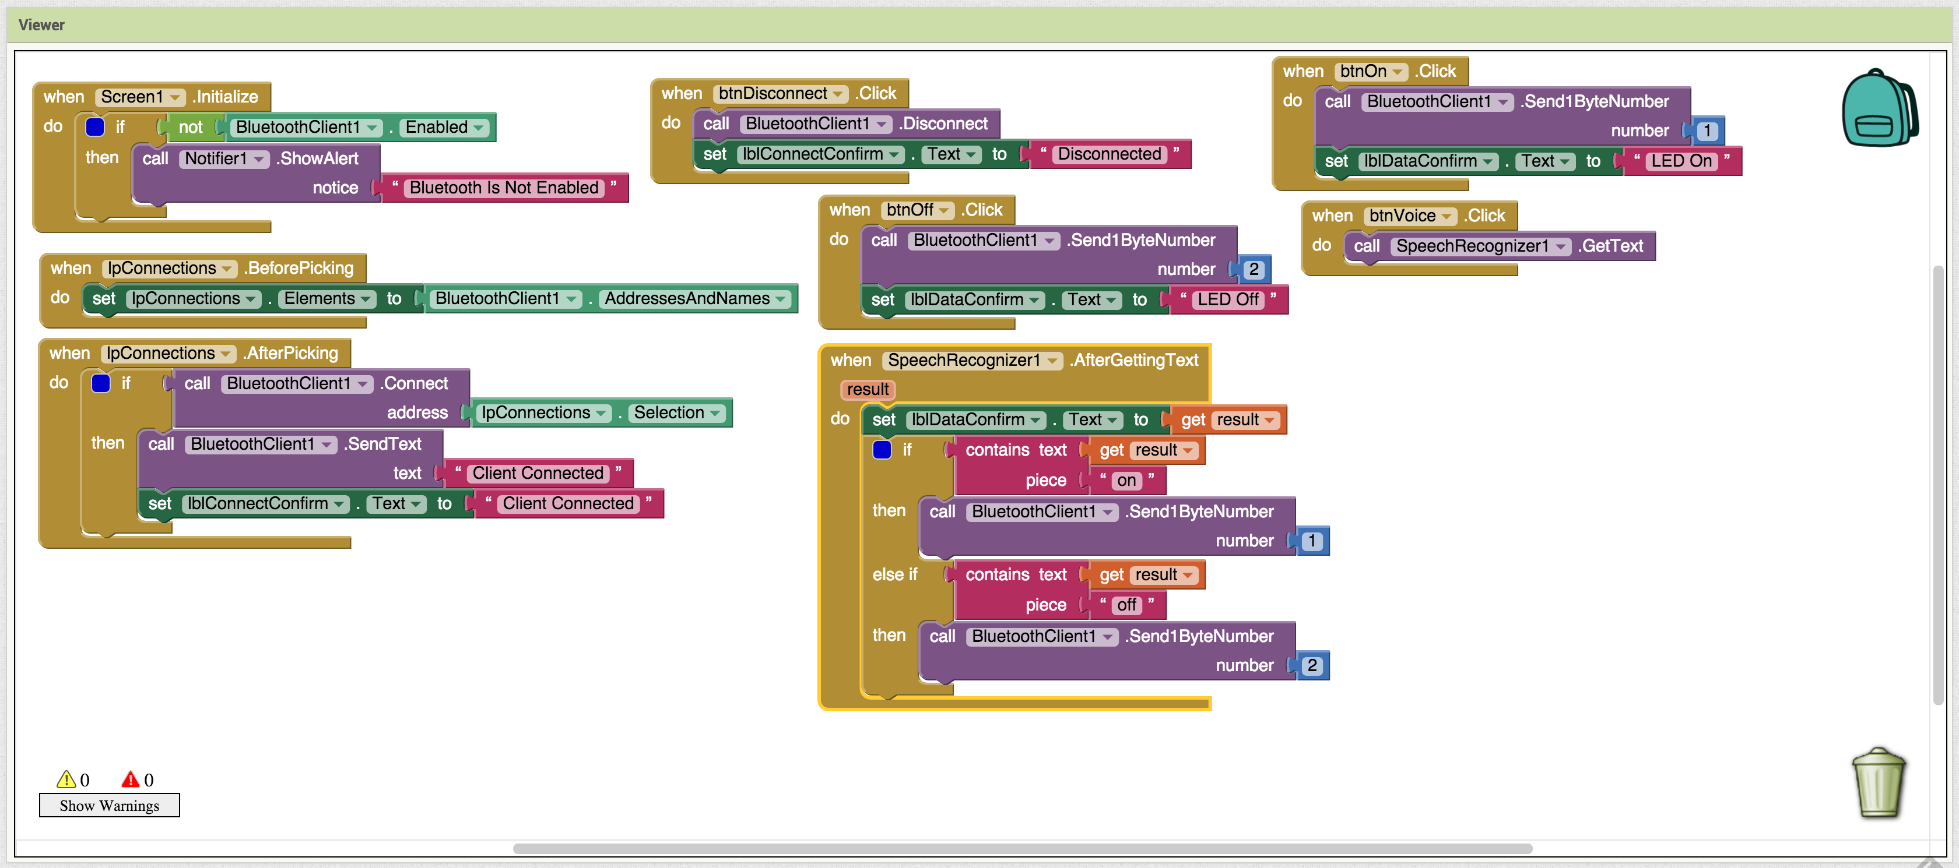Click blue mutator icon in AfterGettingText if block
Image resolution: width=1959 pixels, height=868 pixels.
(882, 450)
